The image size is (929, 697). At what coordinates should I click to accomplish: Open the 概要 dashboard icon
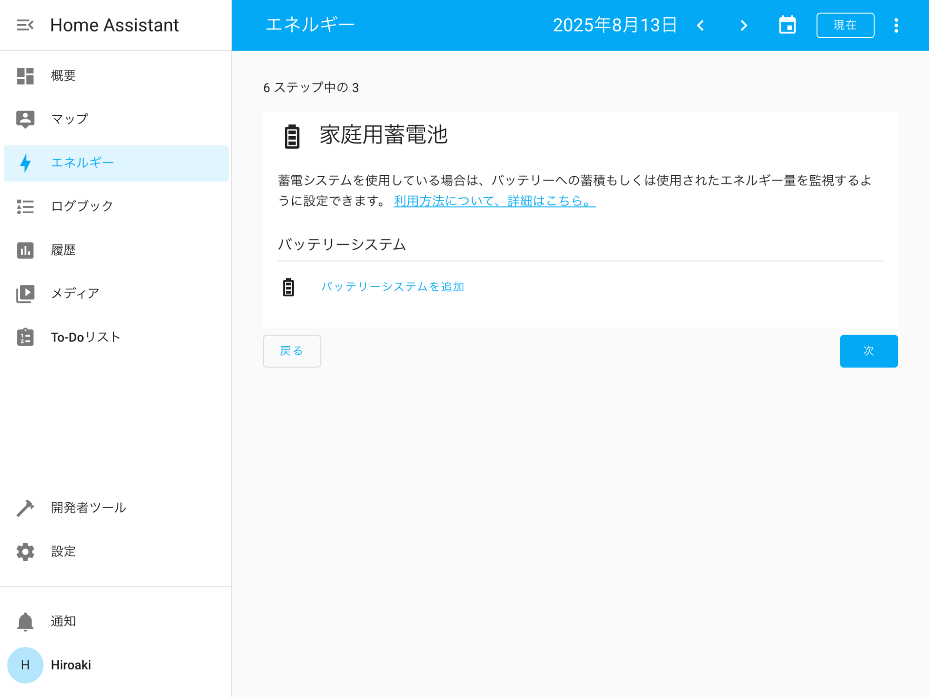[25, 76]
